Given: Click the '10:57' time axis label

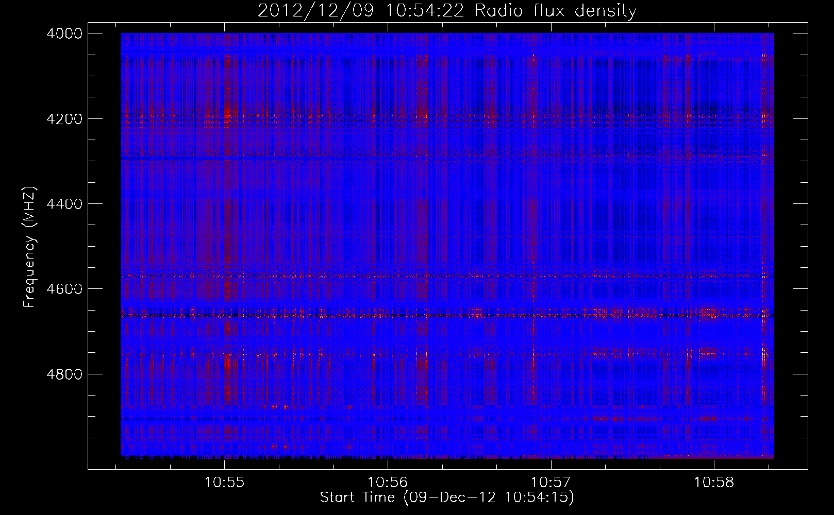Looking at the screenshot, I should tap(551, 483).
